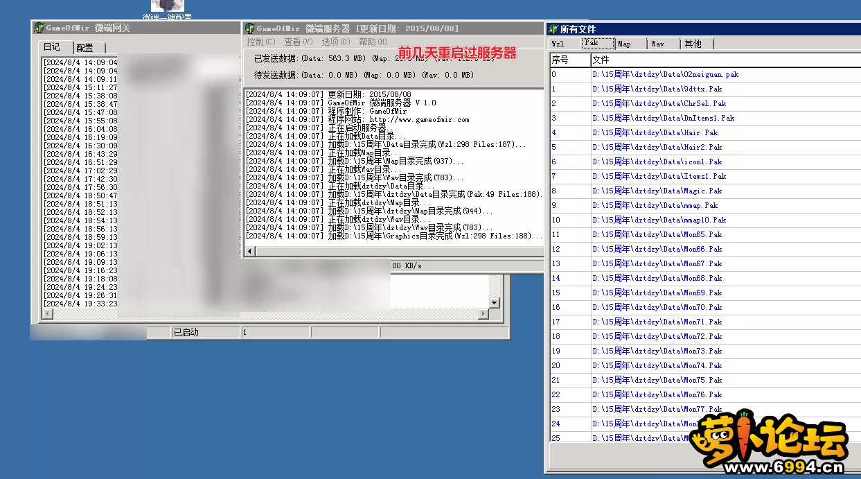Viewport: 861px width, 479px height.
Task: Open the 选项(O) menu
Action: click(336, 42)
